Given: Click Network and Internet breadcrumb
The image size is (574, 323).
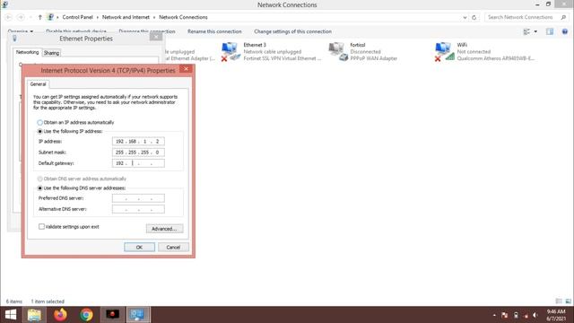Looking at the screenshot, I should coord(126,17).
